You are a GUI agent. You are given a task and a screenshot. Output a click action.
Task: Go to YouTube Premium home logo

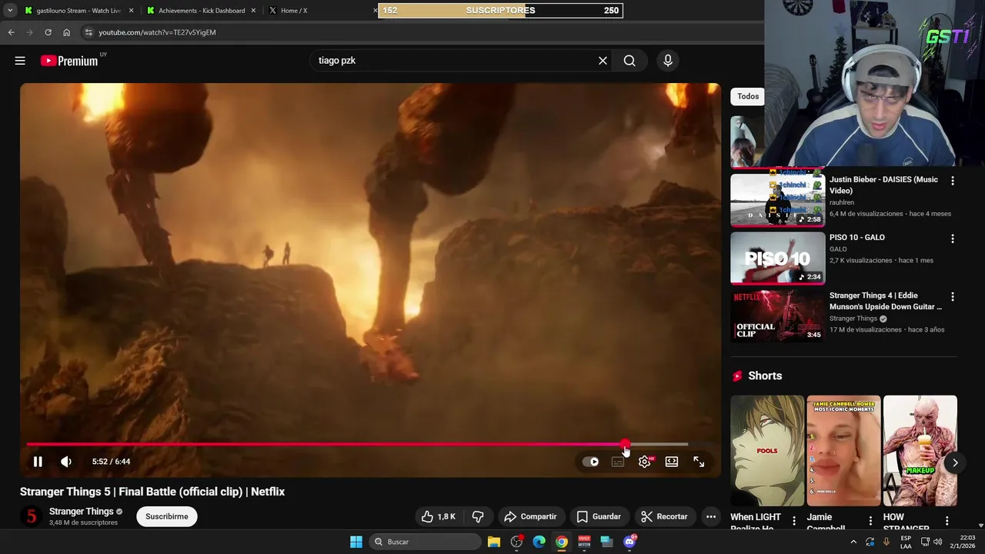71,61
